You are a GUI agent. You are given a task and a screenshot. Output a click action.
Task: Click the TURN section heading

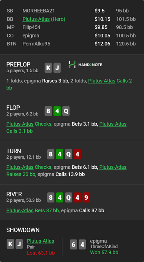tap(14, 151)
